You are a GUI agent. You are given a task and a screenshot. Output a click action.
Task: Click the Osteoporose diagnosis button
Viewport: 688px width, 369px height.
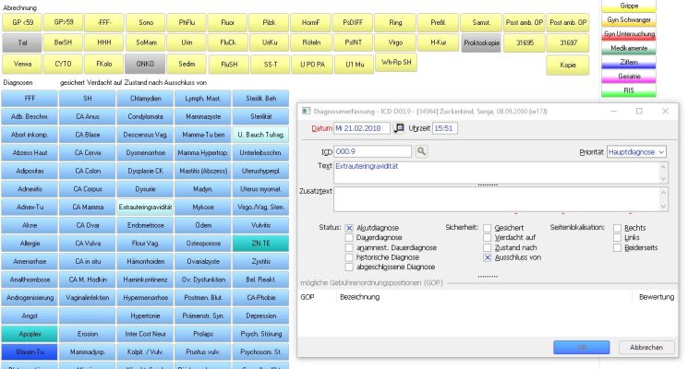click(203, 244)
